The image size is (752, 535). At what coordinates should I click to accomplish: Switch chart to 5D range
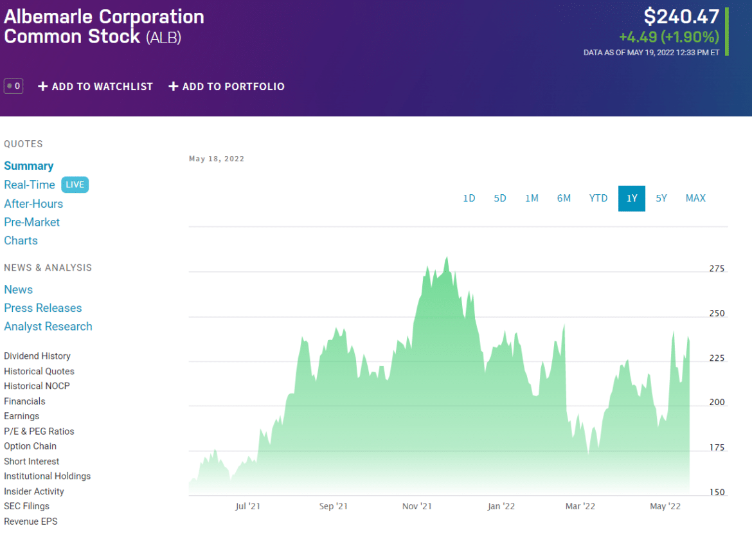tap(500, 198)
